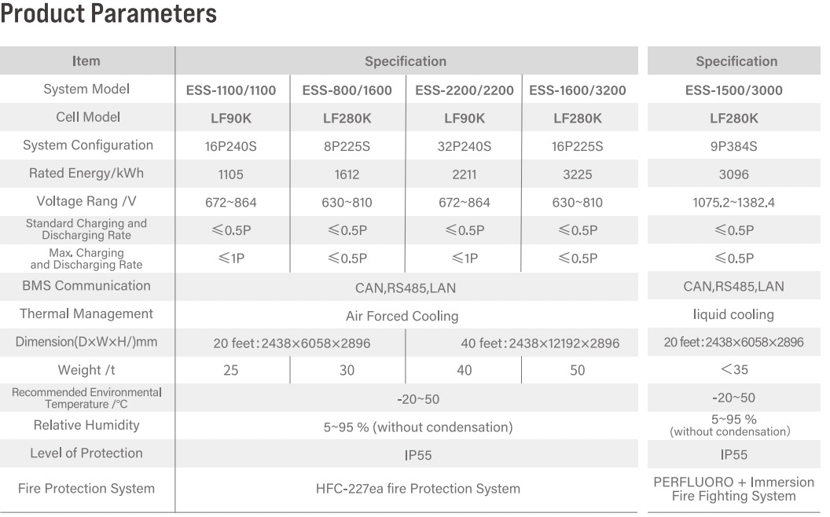Click the 3096 rated energy value
This screenshot has width=830, height=517.
click(733, 174)
